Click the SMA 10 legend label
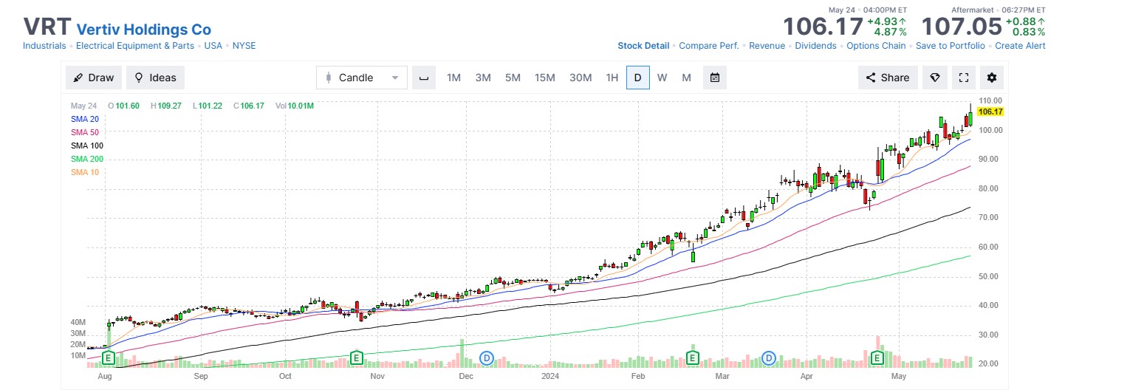Viewport: 1130px width, 390px height. click(85, 172)
